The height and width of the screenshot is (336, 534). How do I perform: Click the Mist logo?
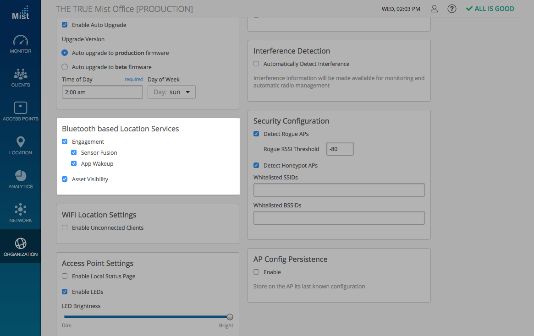click(x=21, y=13)
